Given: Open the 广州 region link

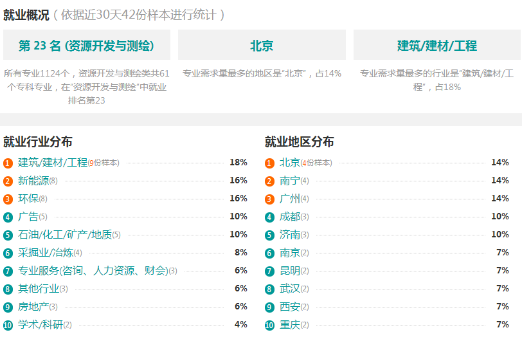Looking at the screenshot, I should (290, 199).
